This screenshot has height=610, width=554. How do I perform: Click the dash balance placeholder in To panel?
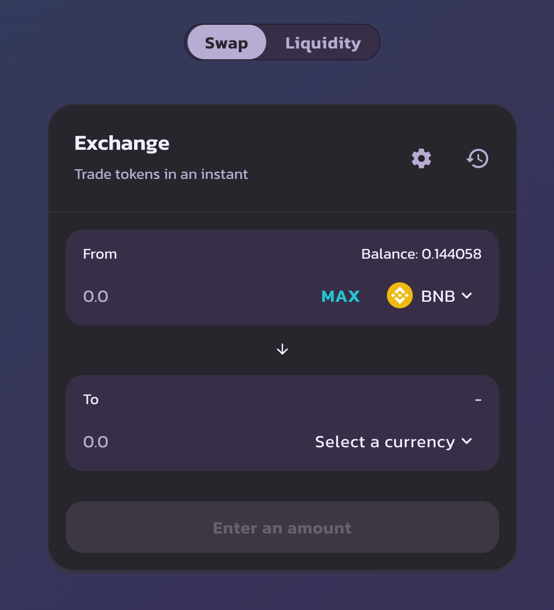pyautogui.click(x=478, y=400)
